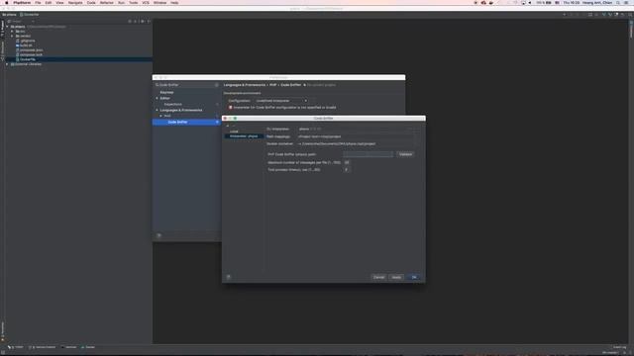Viewport: 634px width, 356px height.
Task: Click the Search Everywhere icon in IDE toolbar
Action: tap(630, 15)
